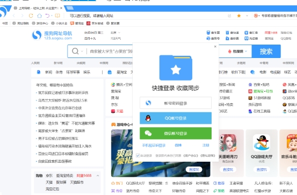Open the 体育 navigation item

(x=59, y=72)
